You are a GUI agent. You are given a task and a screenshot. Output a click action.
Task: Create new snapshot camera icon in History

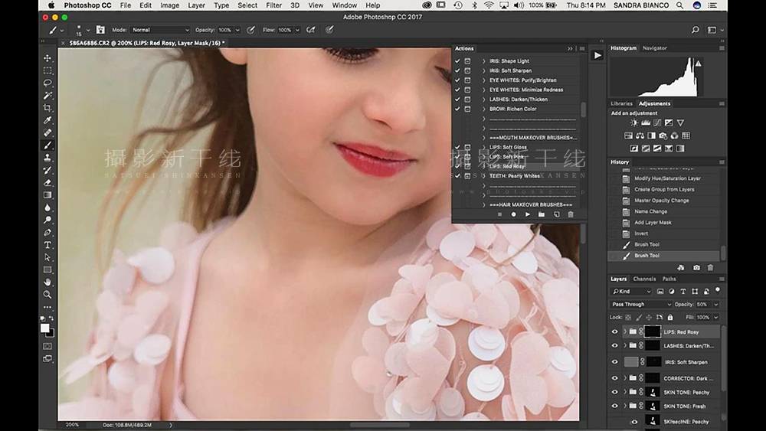click(696, 267)
